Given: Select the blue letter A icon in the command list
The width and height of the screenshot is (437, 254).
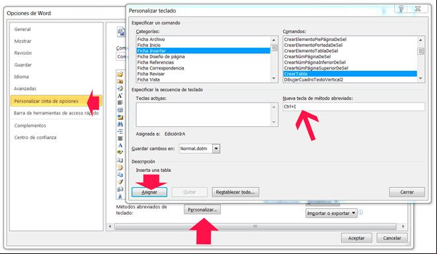Looking at the screenshot, I should pos(120,146).
